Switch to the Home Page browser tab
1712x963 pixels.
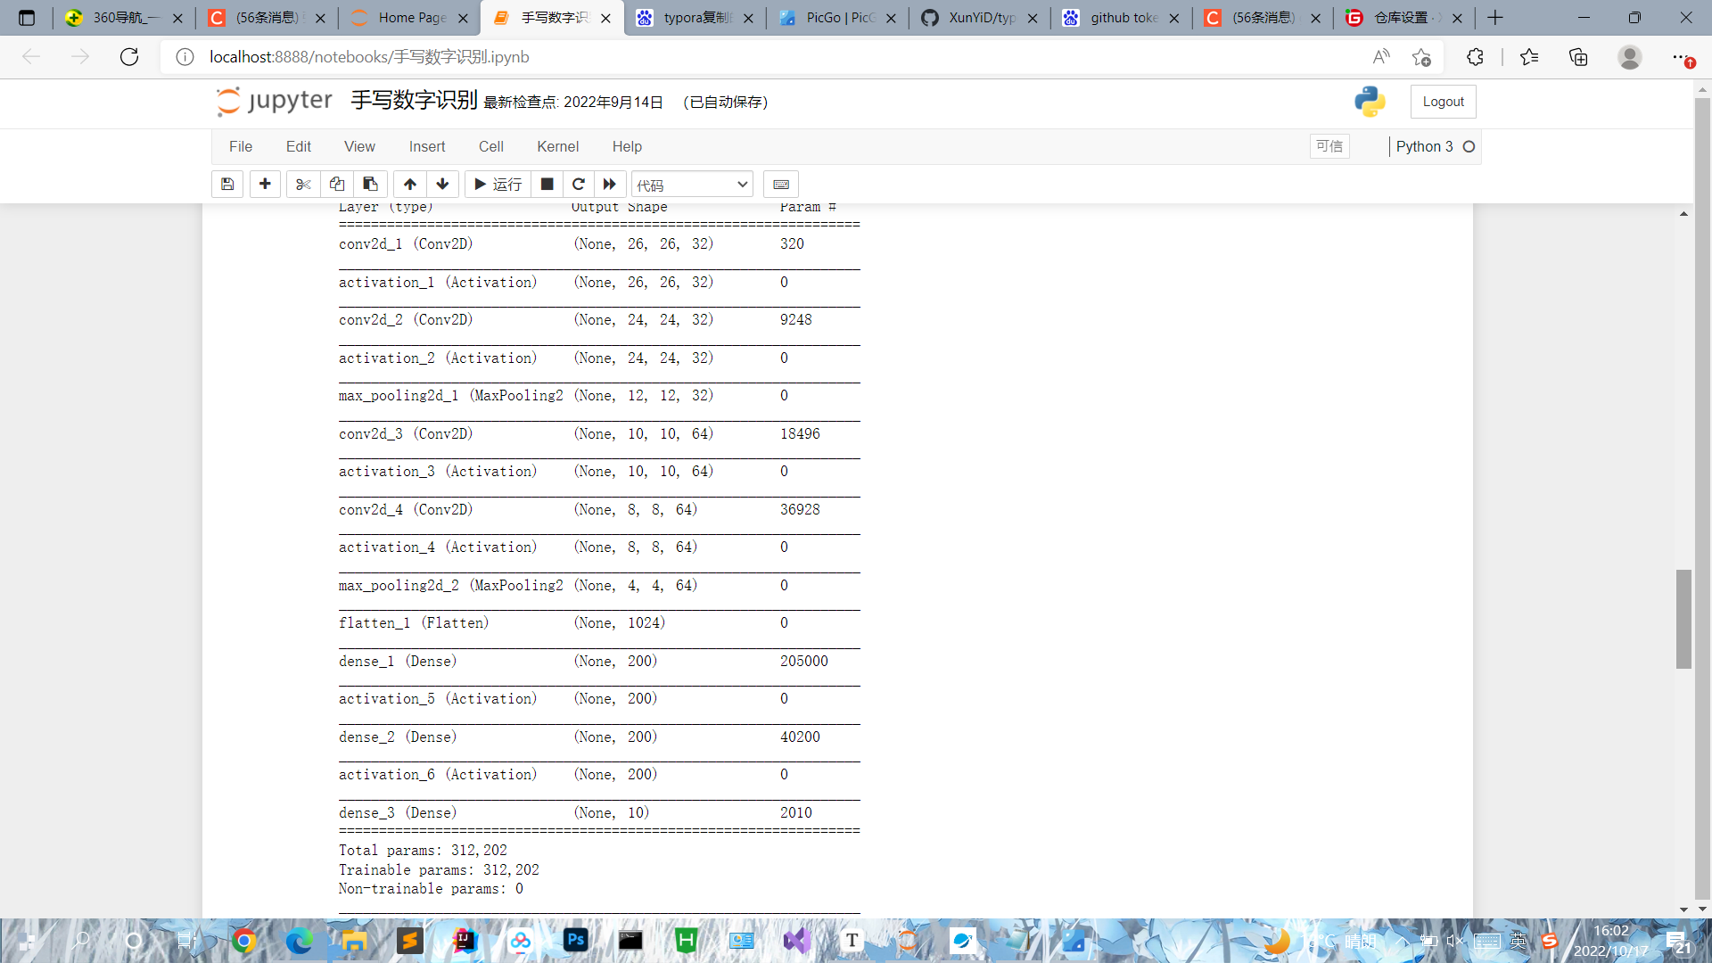(411, 18)
